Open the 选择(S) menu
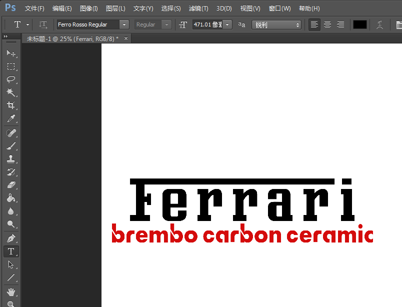Screen dimensions: 402x307 (171, 8)
